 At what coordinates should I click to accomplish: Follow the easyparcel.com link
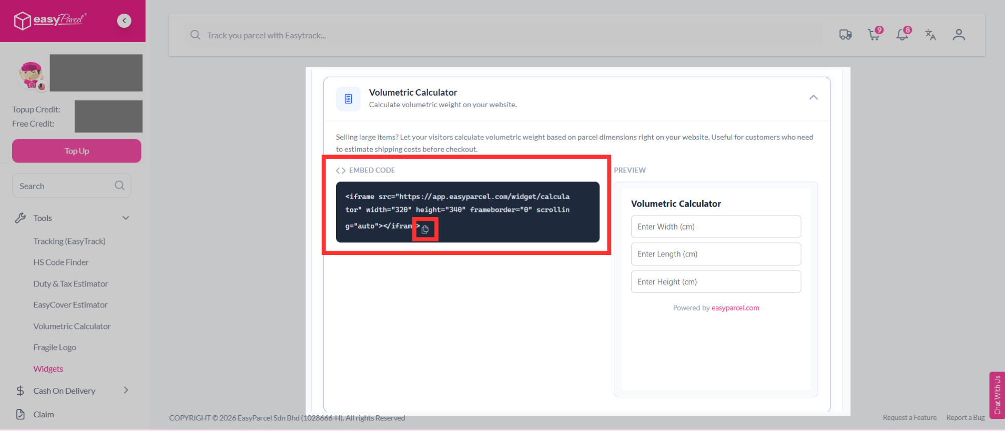tap(735, 308)
